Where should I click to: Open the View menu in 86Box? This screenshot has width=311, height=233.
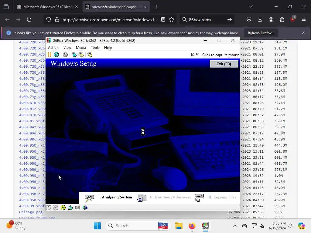67,48
